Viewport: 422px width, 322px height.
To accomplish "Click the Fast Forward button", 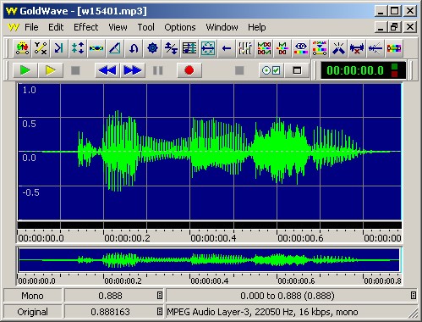I will click(133, 70).
